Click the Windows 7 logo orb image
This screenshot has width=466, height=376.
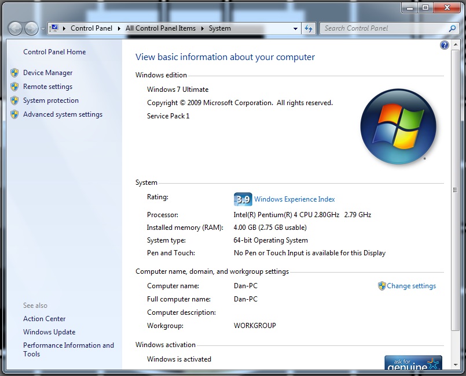tap(398, 126)
